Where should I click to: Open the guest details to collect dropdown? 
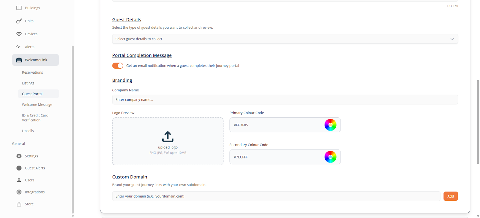285,39
